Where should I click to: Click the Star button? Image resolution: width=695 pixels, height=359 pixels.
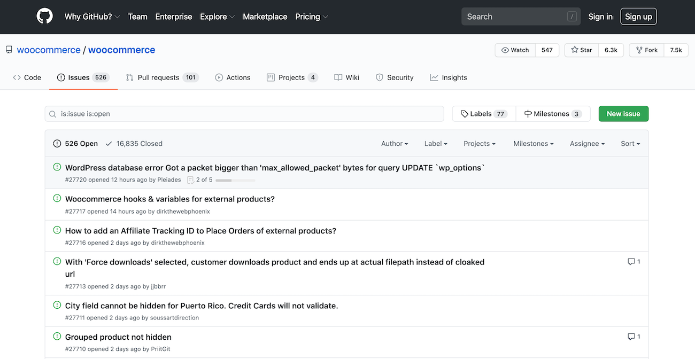click(x=581, y=50)
